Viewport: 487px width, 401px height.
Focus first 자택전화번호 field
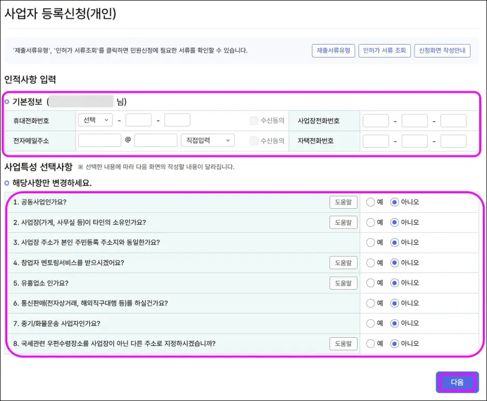click(x=376, y=141)
